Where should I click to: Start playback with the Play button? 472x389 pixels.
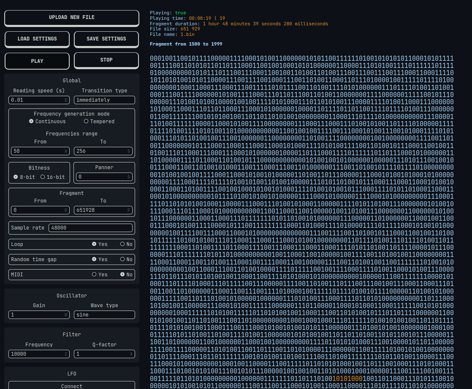(x=37, y=61)
